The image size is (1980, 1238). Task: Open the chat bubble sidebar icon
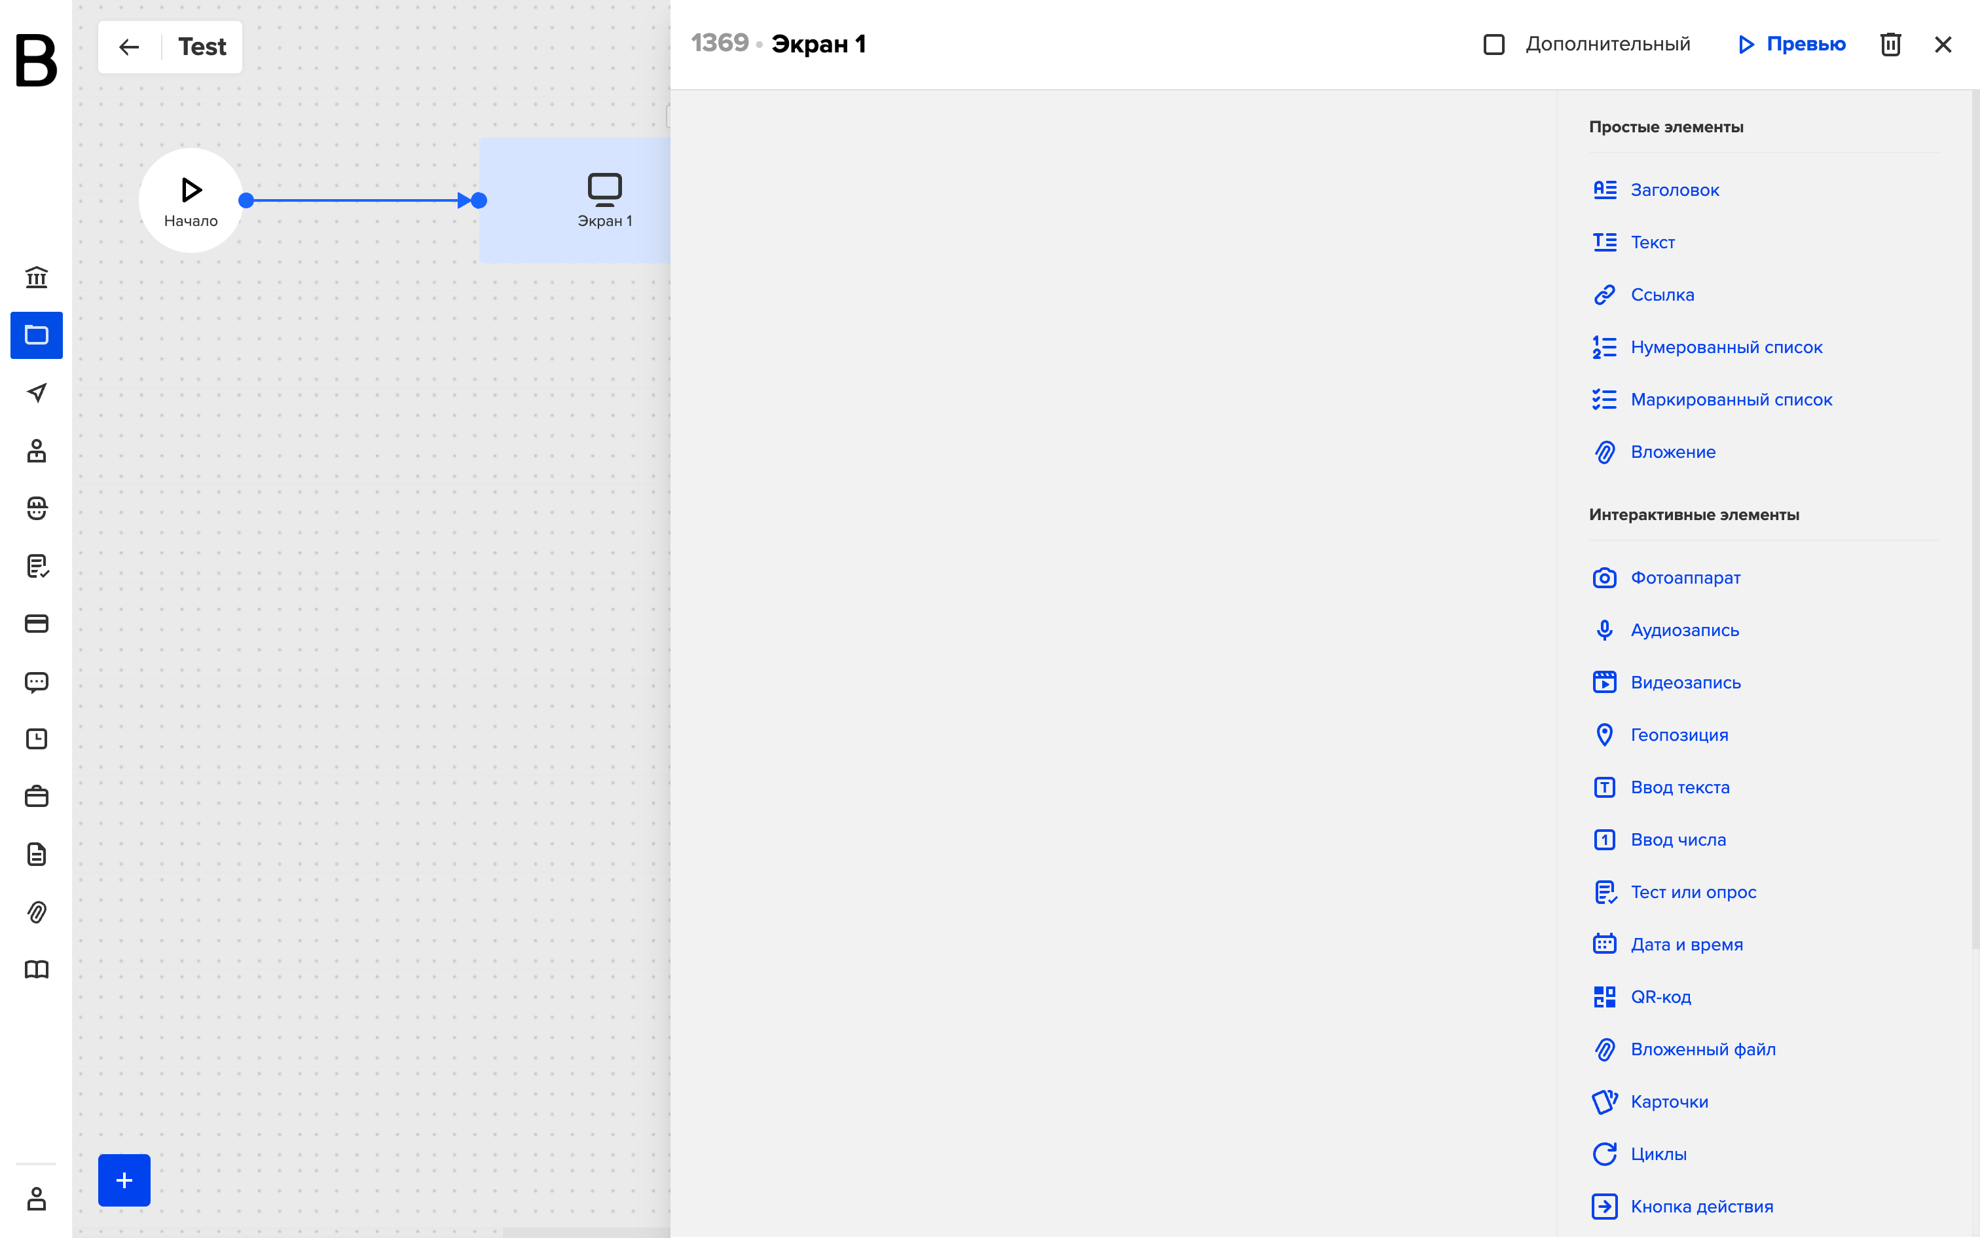(36, 682)
